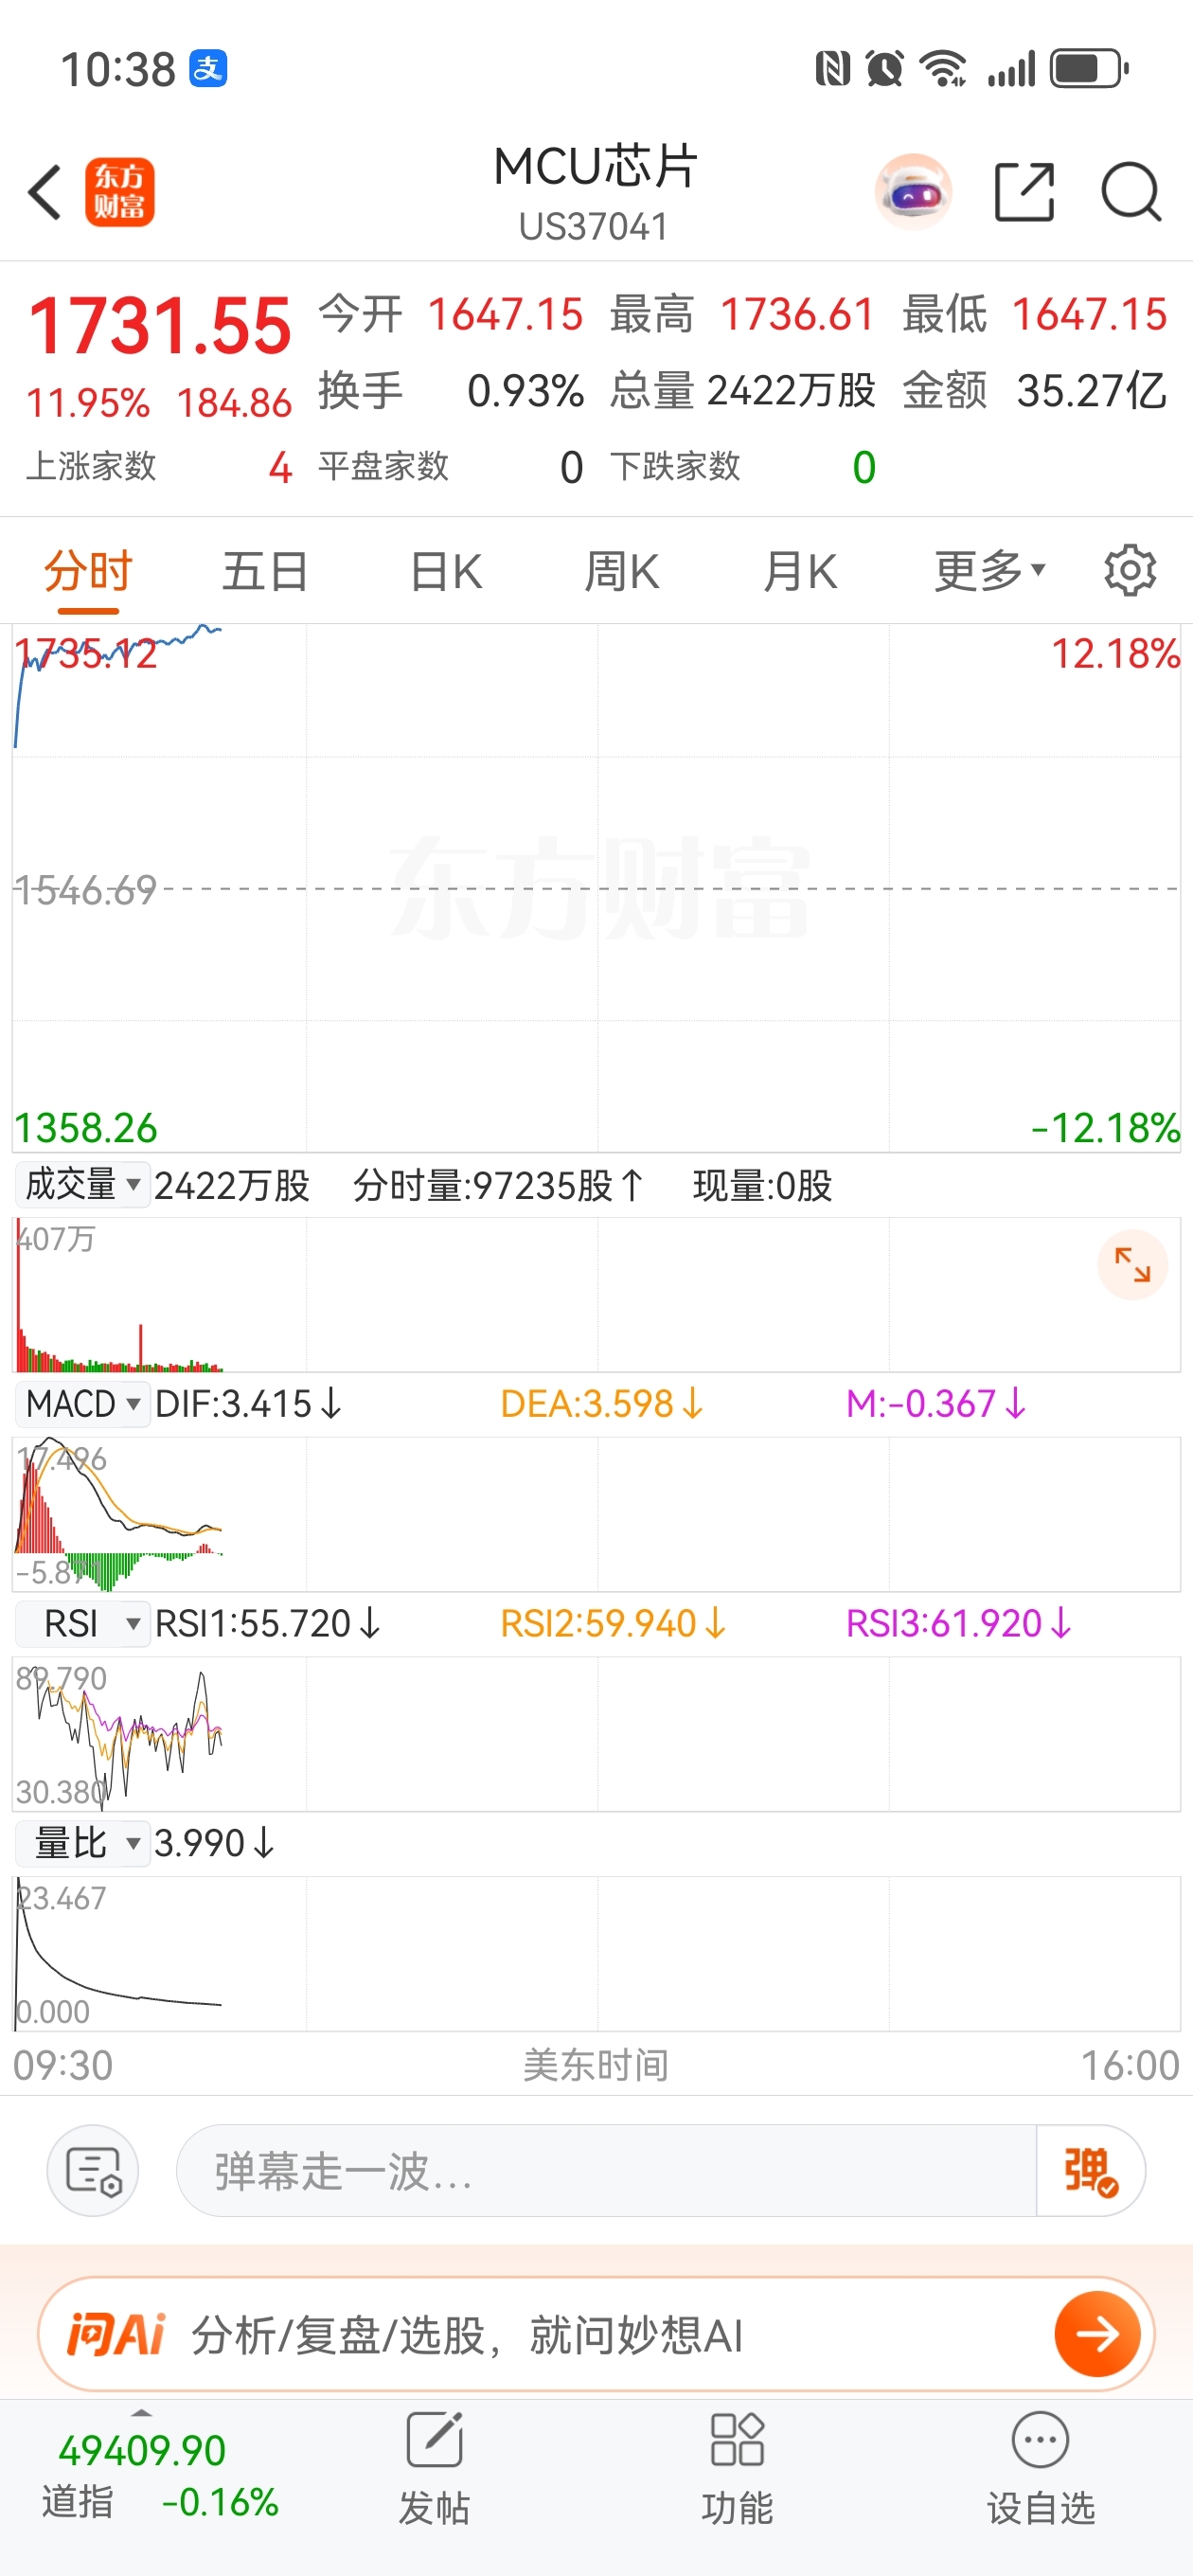Open the danmaku settings list icon
This screenshot has height=2576, width=1193.
pos(93,2171)
